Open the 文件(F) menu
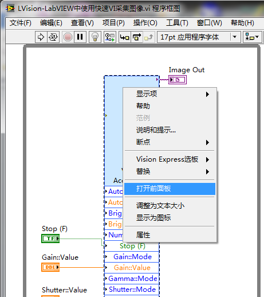The image size is (264, 297). (21, 23)
